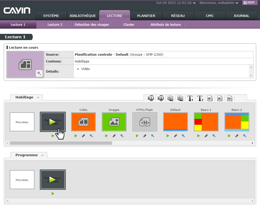Viewport: 260px width, 208px height.
Task: Select the Basic-2 skin thumbnail
Action: point(237,122)
